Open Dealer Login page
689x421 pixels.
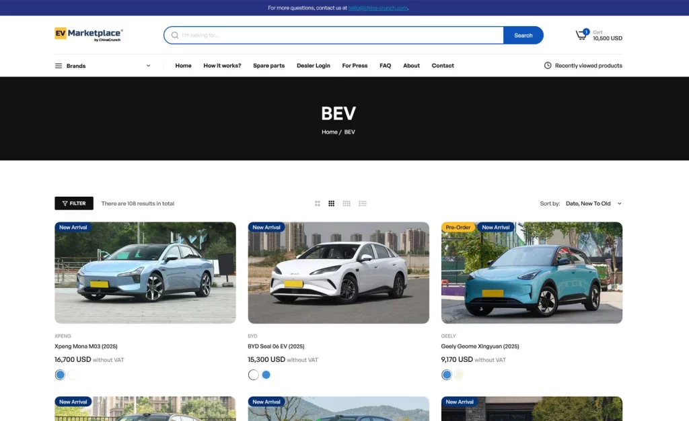pyautogui.click(x=314, y=65)
